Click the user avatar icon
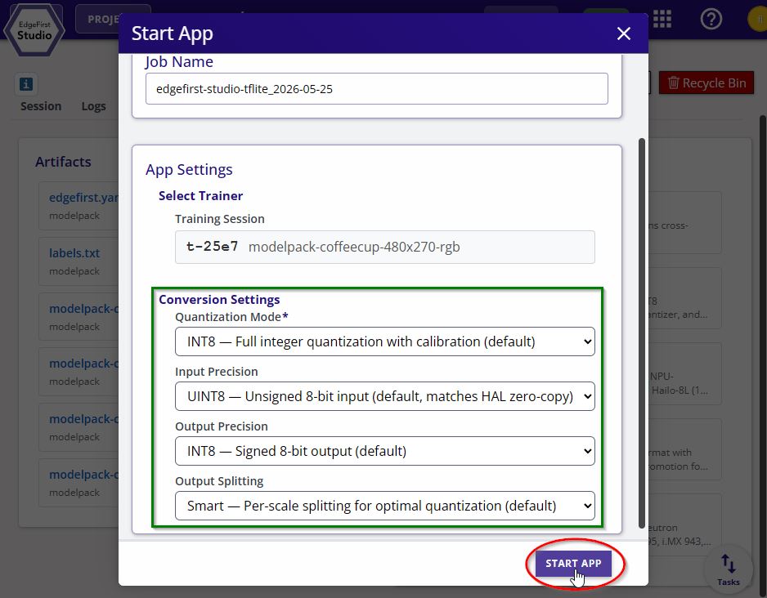The width and height of the screenshot is (767, 598). pyautogui.click(x=758, y=19)
